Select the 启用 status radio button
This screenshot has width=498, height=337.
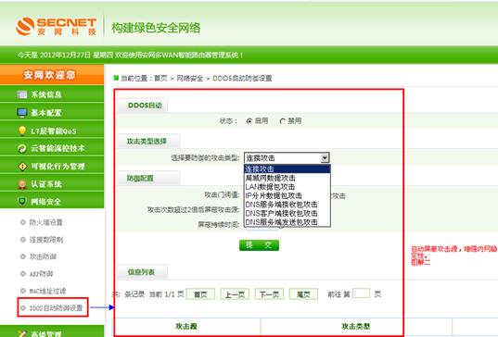tap(249, 121)
